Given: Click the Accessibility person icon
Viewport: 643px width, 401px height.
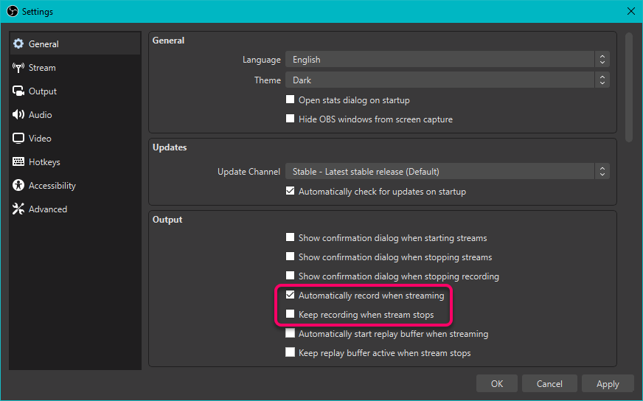Looking at the screenshot, I should click(18, 186).
